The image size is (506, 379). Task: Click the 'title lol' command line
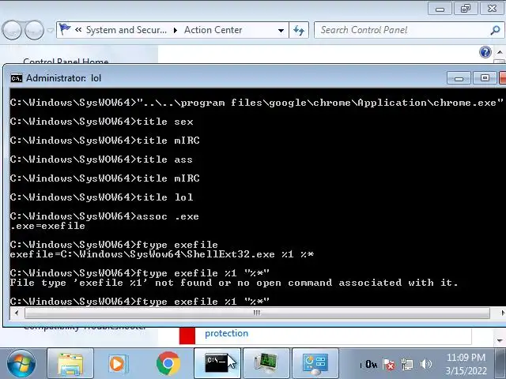pyautogui.click(x=102, y=197)
